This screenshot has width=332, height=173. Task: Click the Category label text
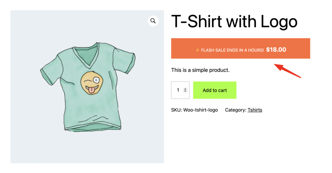(235, 110)
